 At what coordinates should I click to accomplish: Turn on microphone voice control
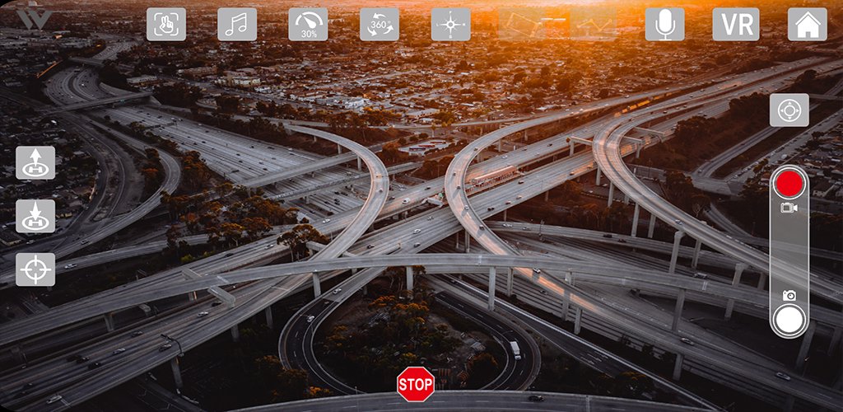[x=664, y=25]
